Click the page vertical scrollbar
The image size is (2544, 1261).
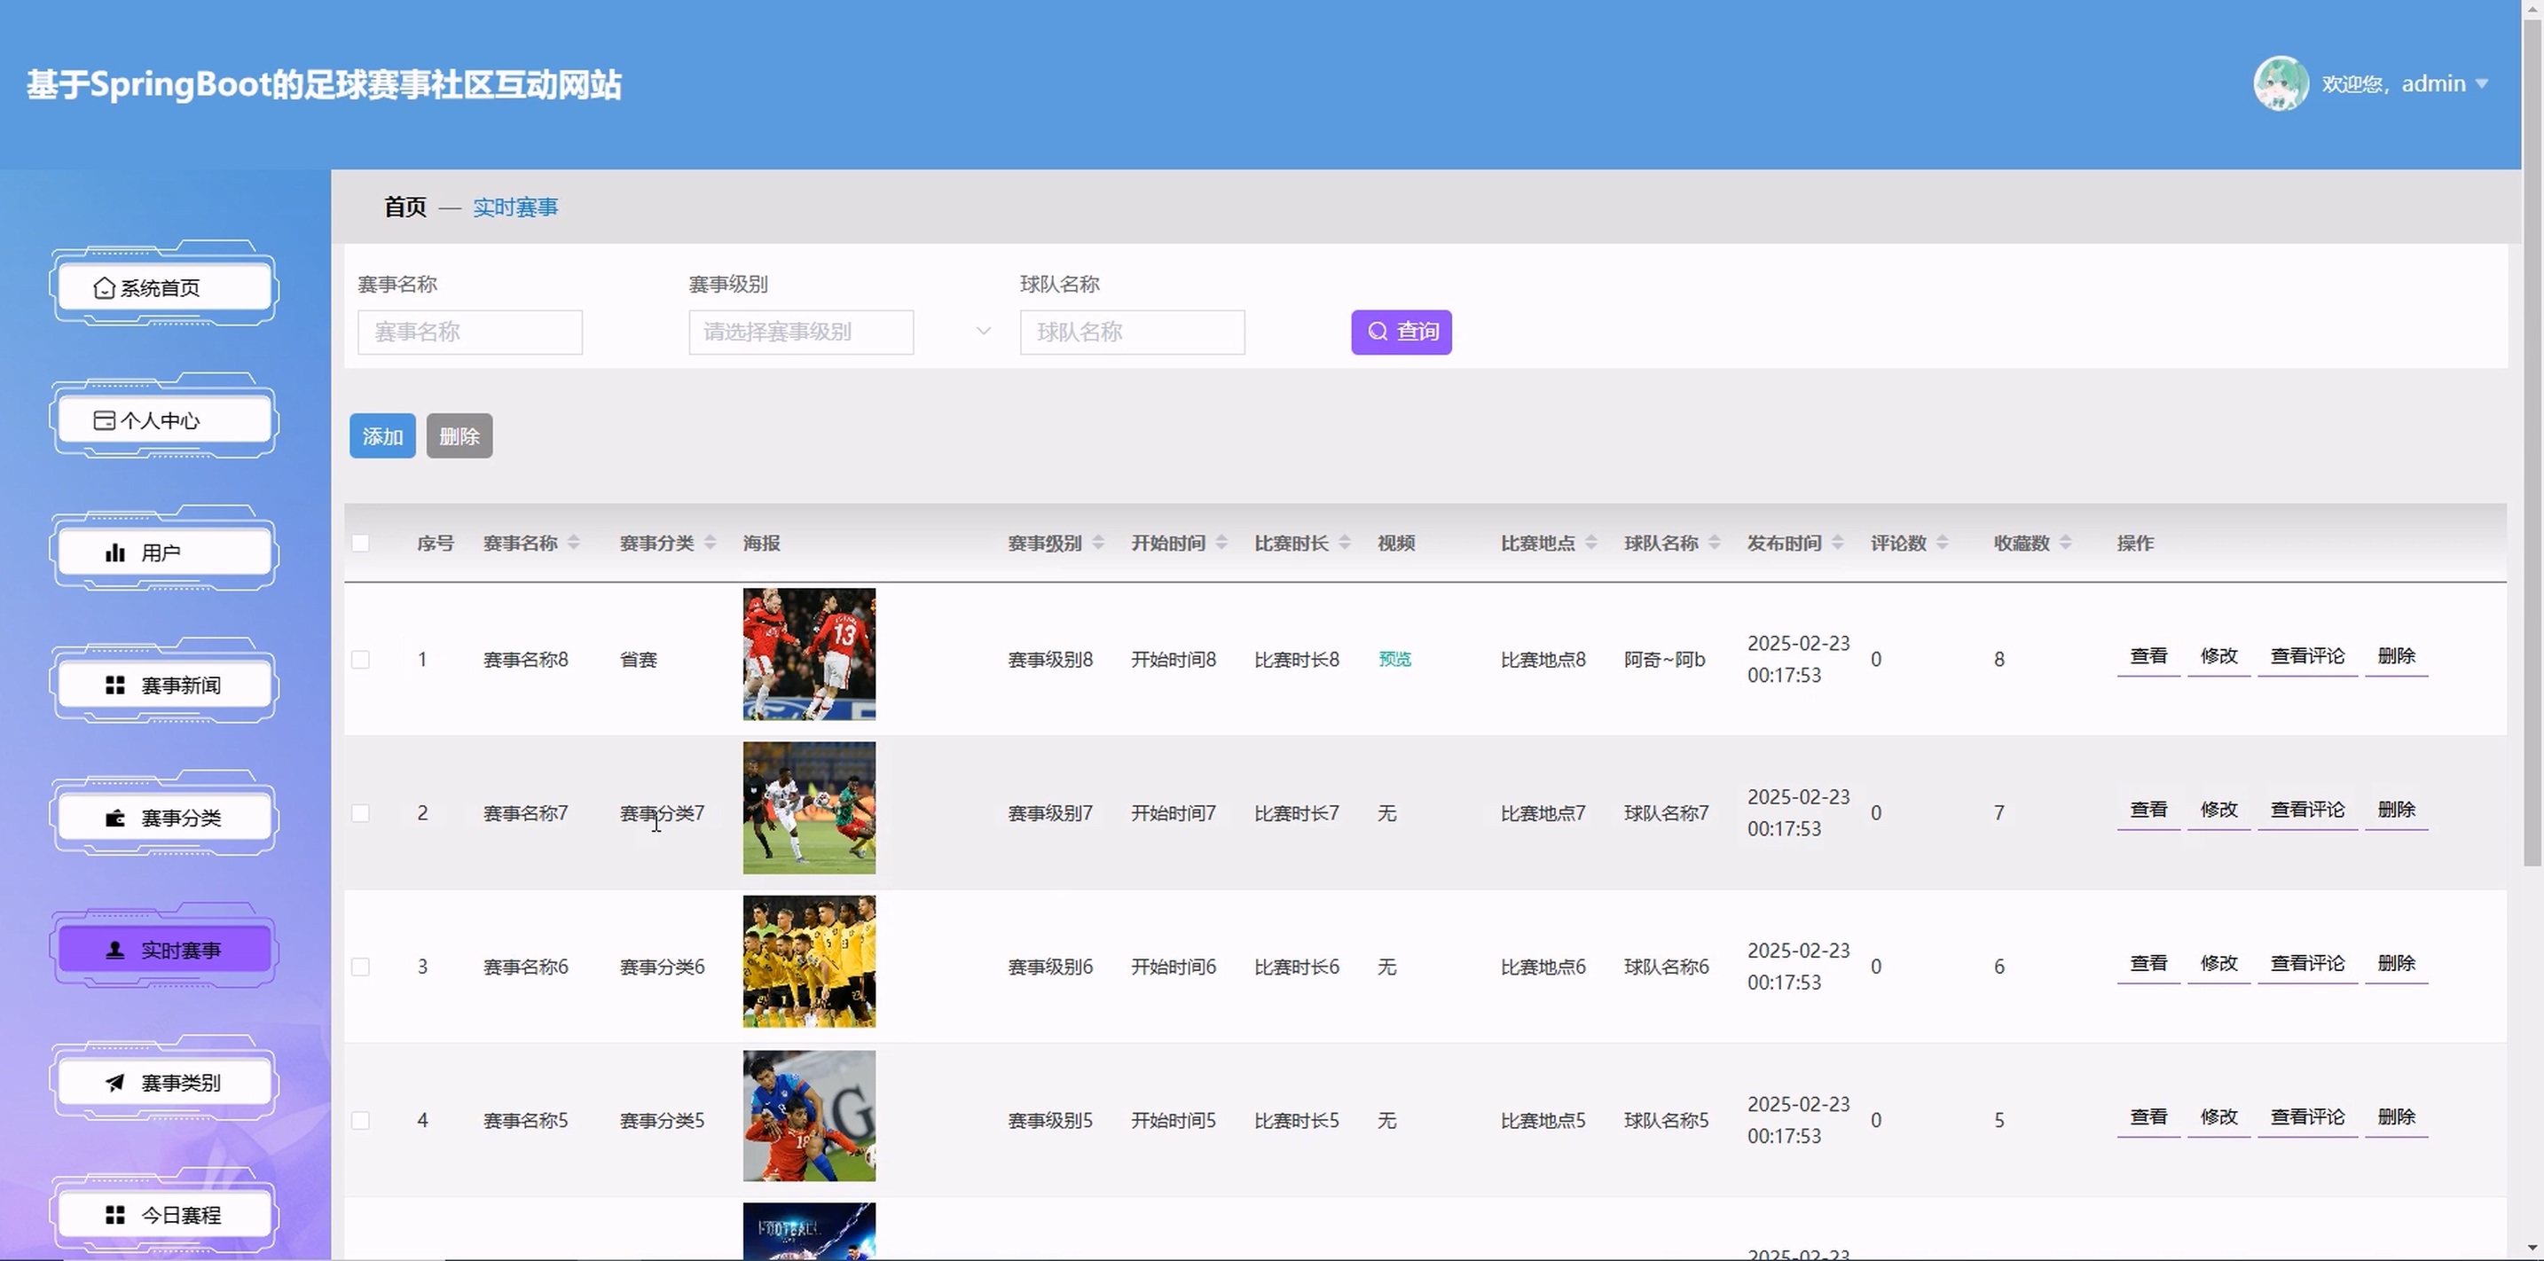(2532, 444)
